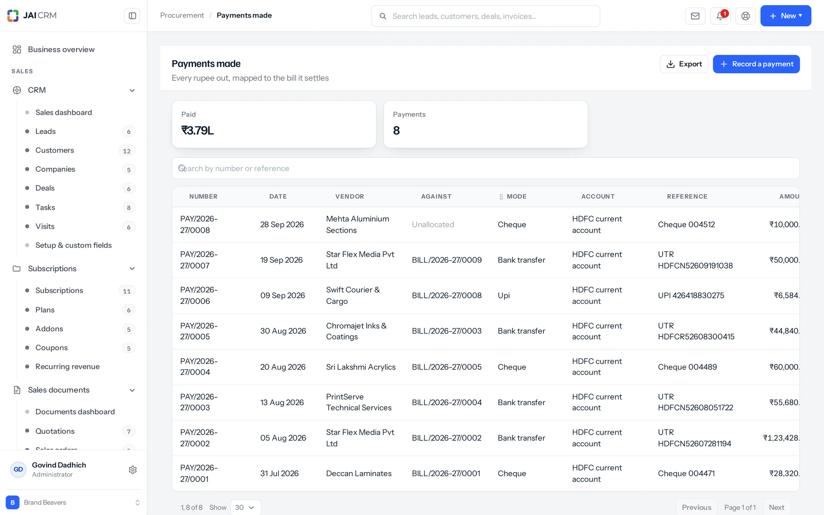Open Coupons in sidebar

51,348
